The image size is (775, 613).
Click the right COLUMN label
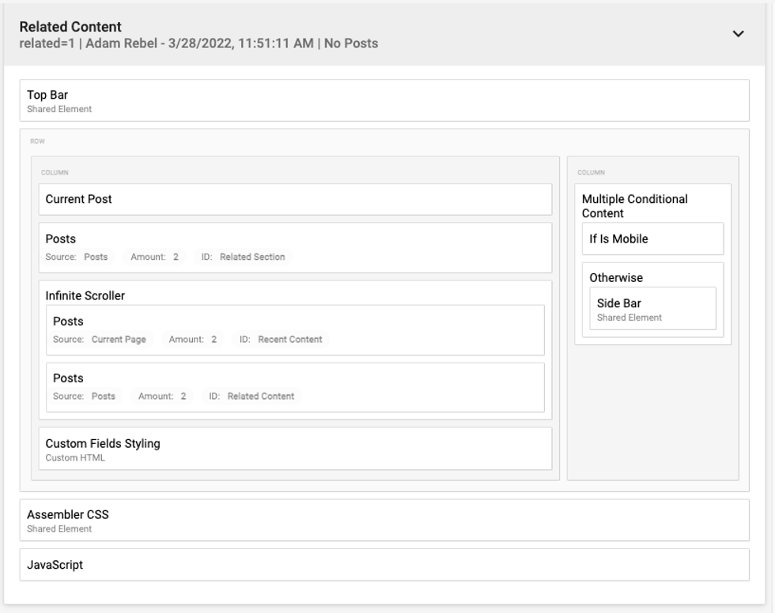590,172
